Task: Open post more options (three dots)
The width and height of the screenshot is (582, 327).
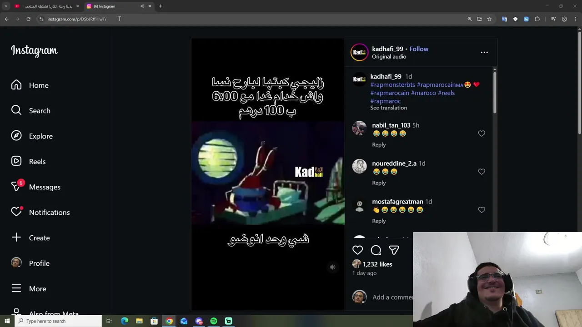Action: click(484, 52)
